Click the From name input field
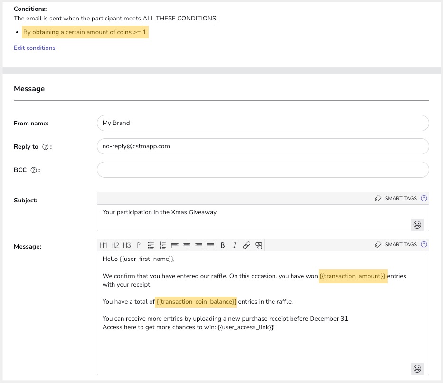Viewport: 443px width, 383px height. click(x=263, y=123)
